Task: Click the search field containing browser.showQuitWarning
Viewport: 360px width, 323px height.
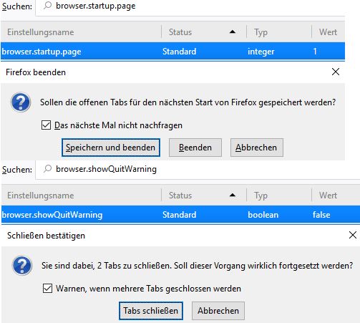Action: (x=198, y=169)
